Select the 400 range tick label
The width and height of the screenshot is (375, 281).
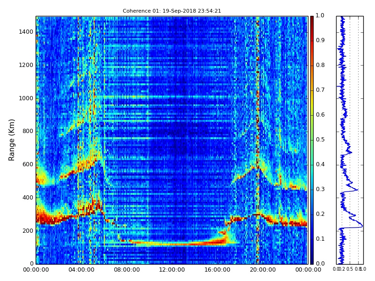[x=28, y=198]
